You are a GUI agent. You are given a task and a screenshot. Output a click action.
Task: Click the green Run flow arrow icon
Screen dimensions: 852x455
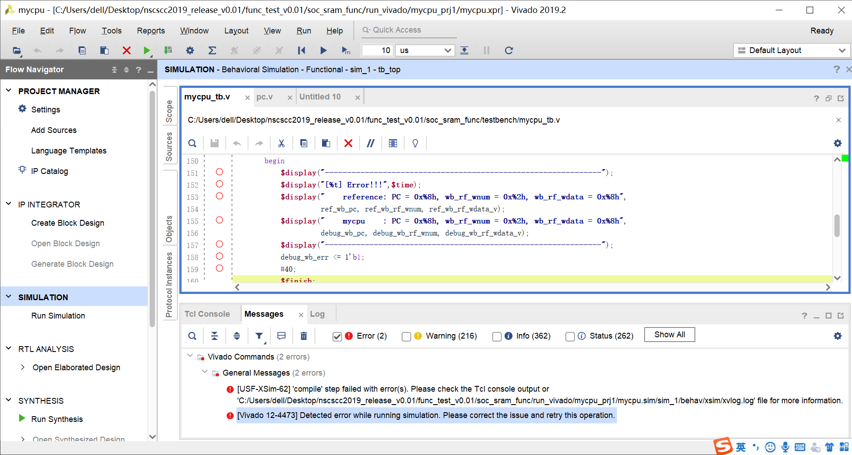147,50
